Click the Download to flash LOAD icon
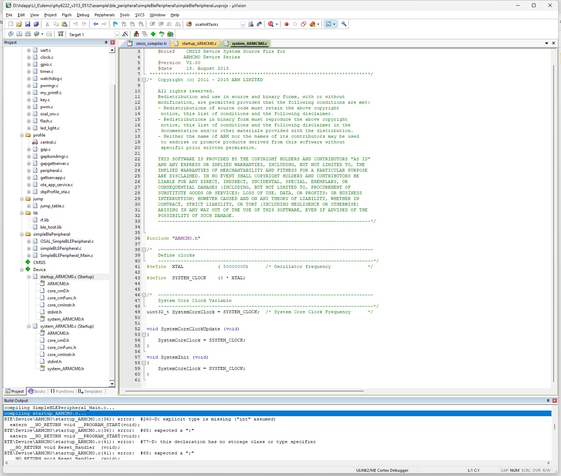Viewport: 561px width, 476px height. 61,34
